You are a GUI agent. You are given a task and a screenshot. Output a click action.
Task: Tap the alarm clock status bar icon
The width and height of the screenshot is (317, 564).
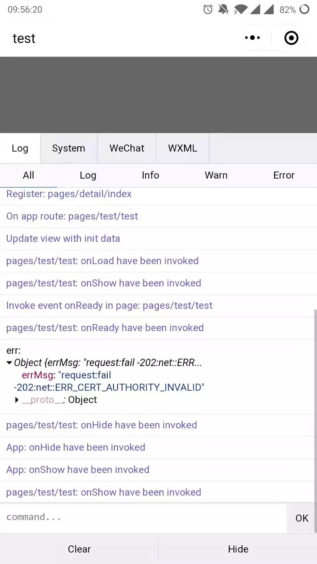(x=208, y=9)
